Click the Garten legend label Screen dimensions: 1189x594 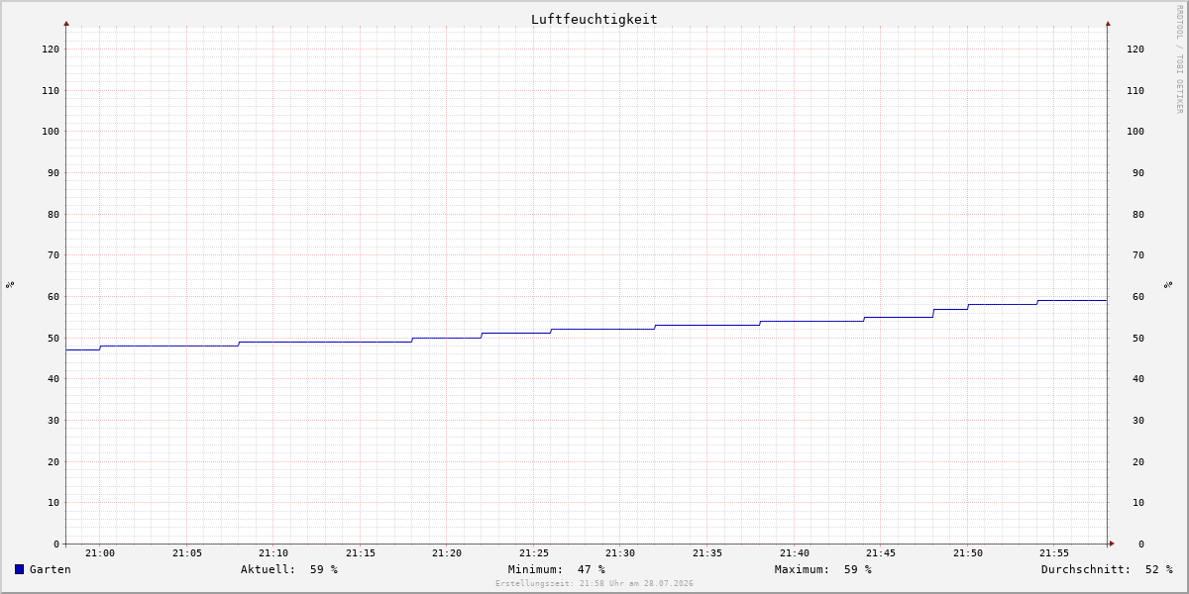click(51, 569)
